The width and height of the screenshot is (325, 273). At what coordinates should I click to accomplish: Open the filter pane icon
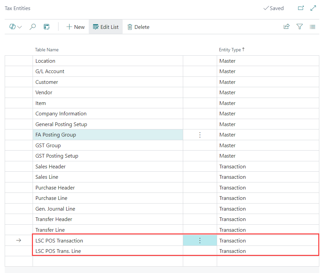299,27
